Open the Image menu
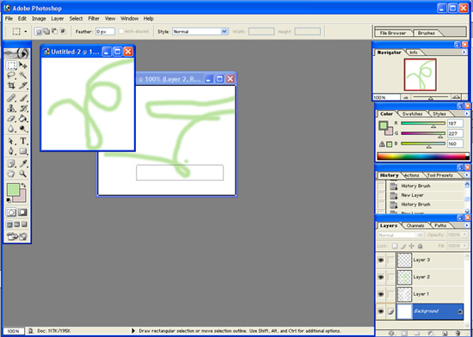Viewport: 473px width, 337px height. point(39,19)
